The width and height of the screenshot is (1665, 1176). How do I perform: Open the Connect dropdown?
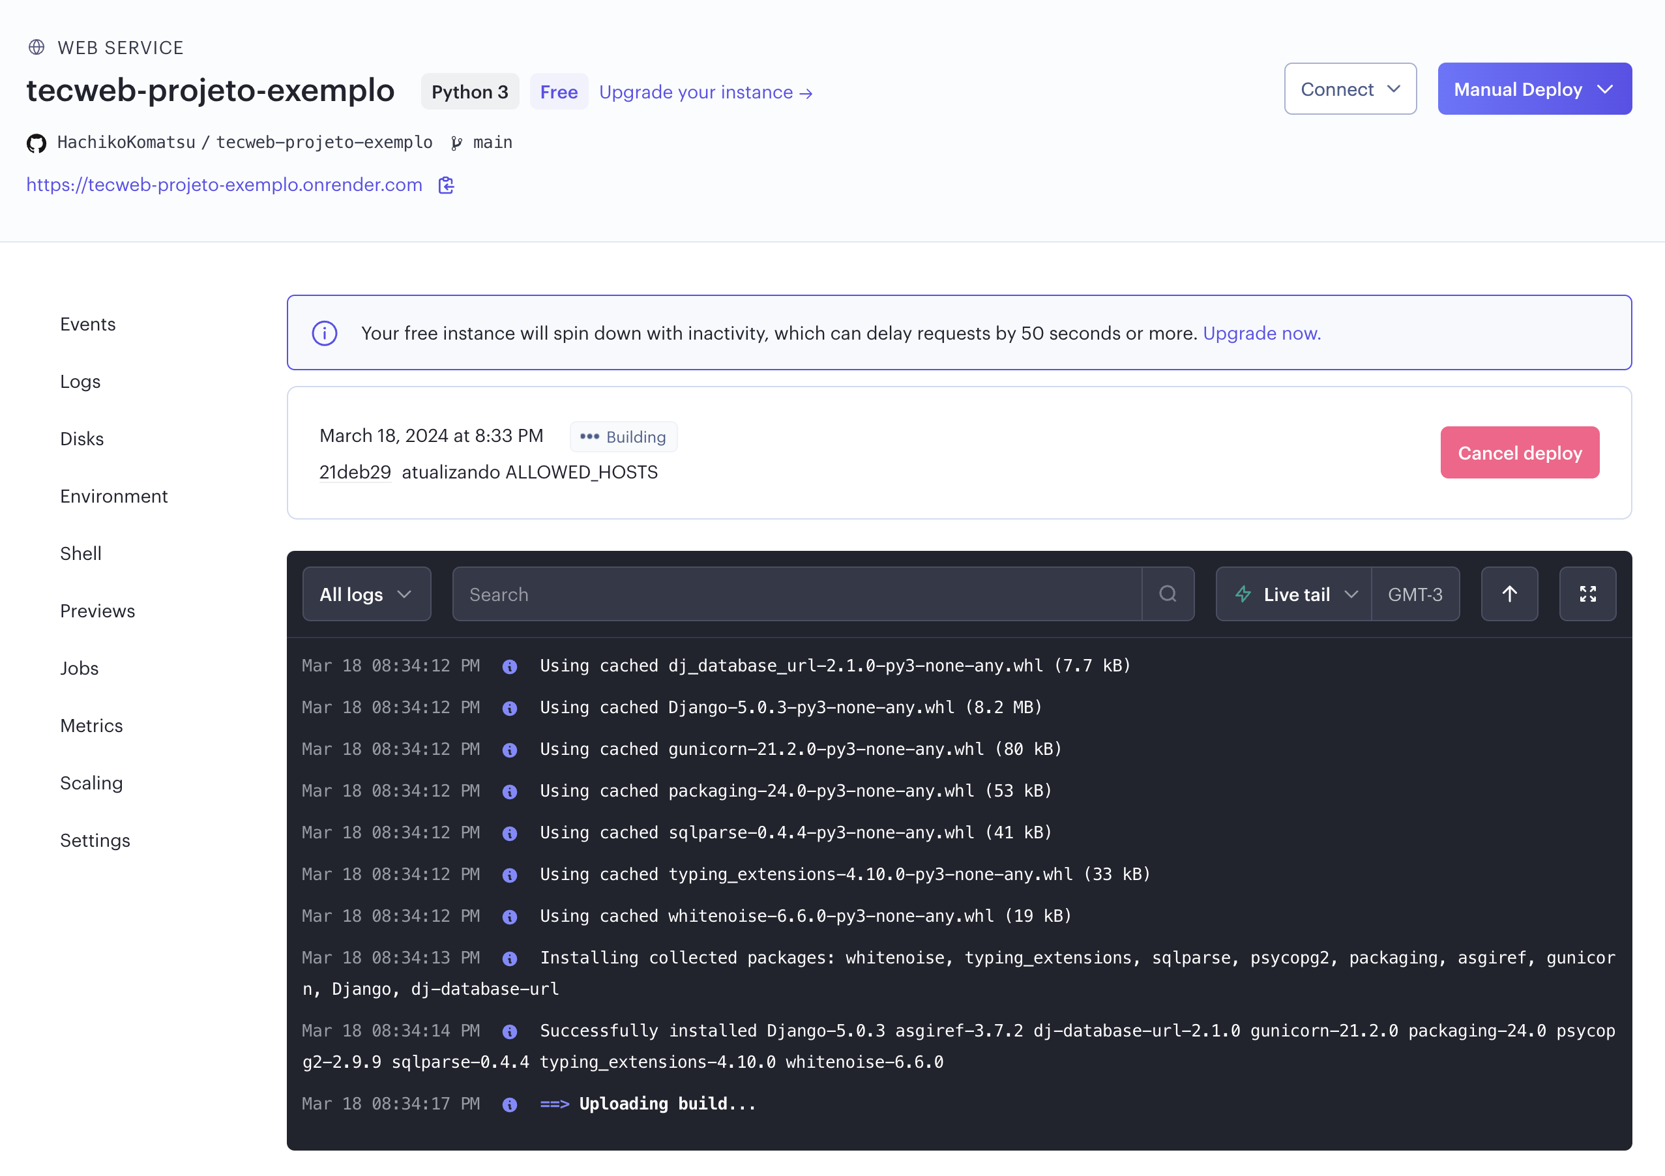click(1349, 89)
